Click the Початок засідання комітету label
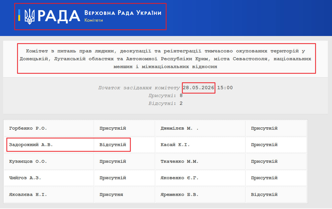 click(139, 88)
